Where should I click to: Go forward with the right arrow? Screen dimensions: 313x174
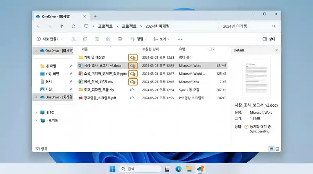pyautogui.click(x=50, y=26)
